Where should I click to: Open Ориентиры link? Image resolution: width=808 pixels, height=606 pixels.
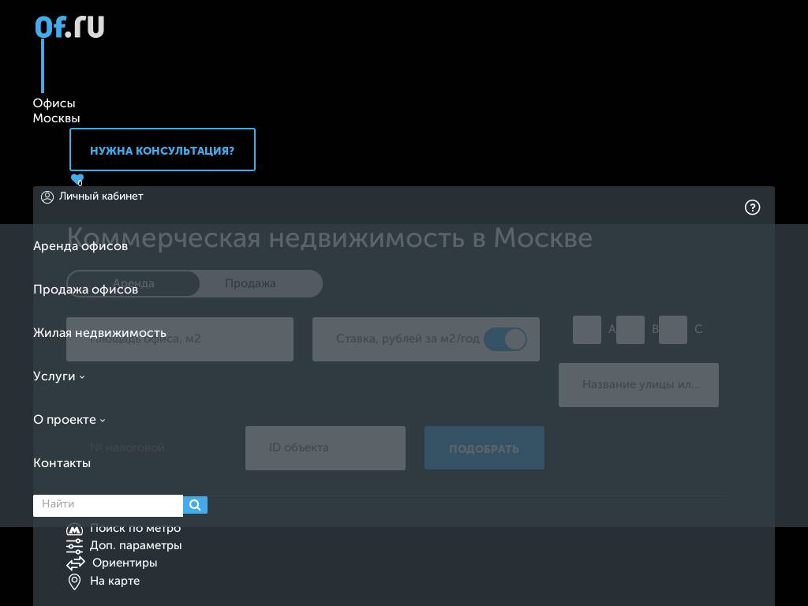[125, 563]
